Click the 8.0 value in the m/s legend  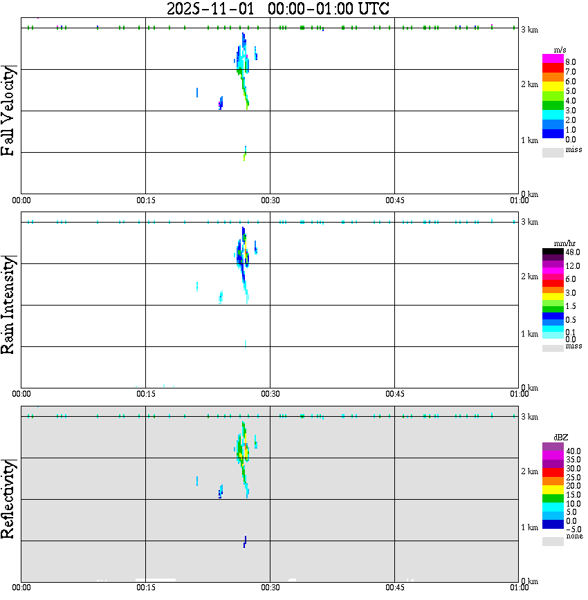coord(571,62)
